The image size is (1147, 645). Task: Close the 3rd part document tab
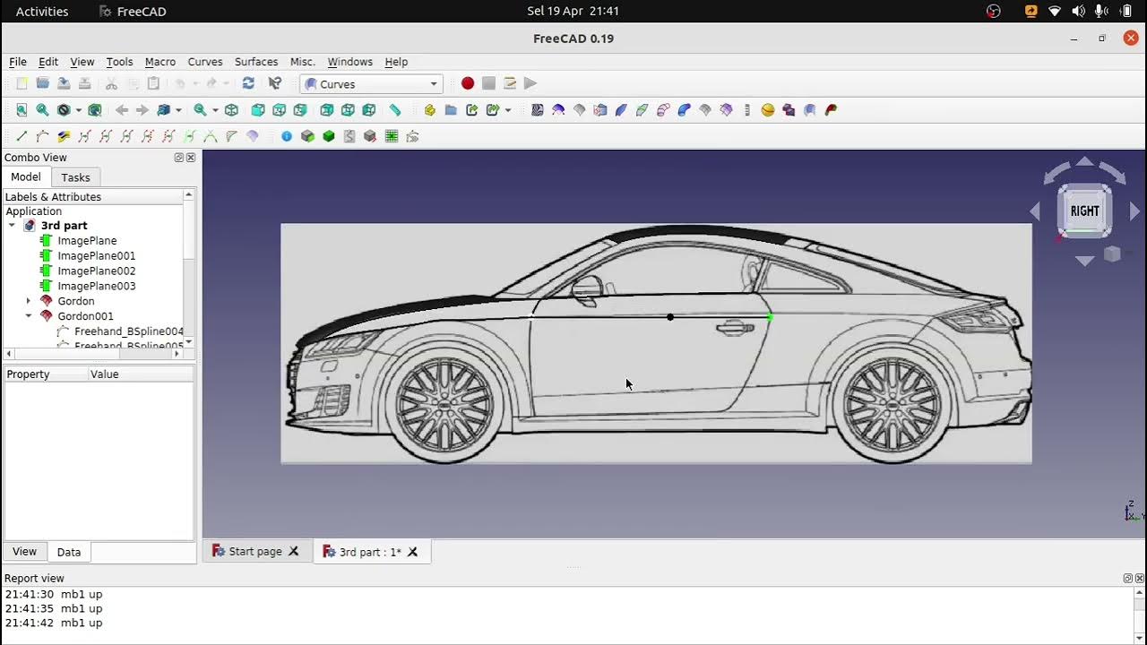(413, 552)
